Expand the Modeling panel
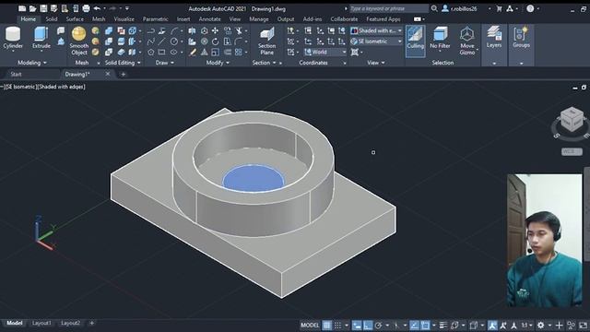Image resolution: width=590 pixels, height=332 pixels. pos(31,63)
